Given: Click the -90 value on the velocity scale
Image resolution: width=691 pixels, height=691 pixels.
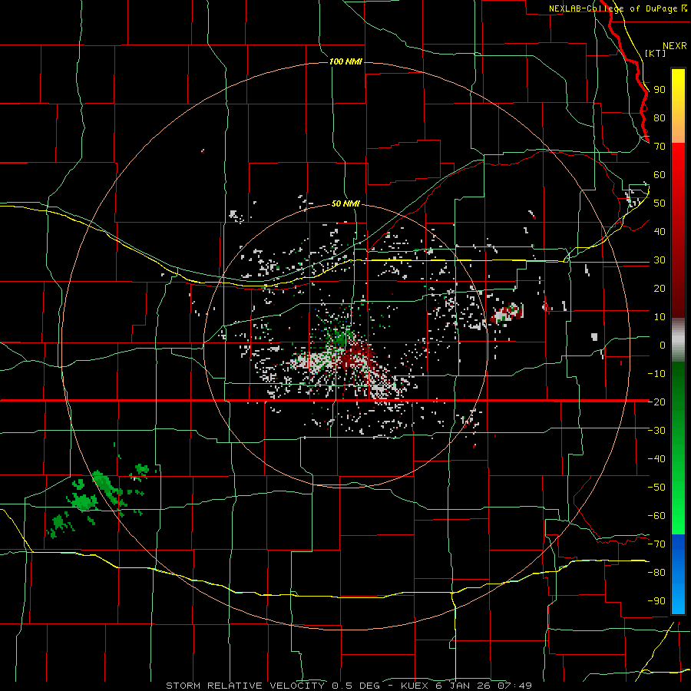Looking at the screenshot, I should (656, 600).
